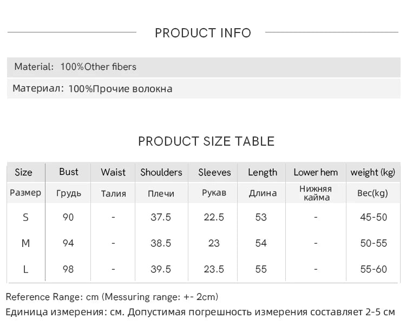Click the Shoulders column header
Viewport: 406px width, 332px height.
pos(161,172)
